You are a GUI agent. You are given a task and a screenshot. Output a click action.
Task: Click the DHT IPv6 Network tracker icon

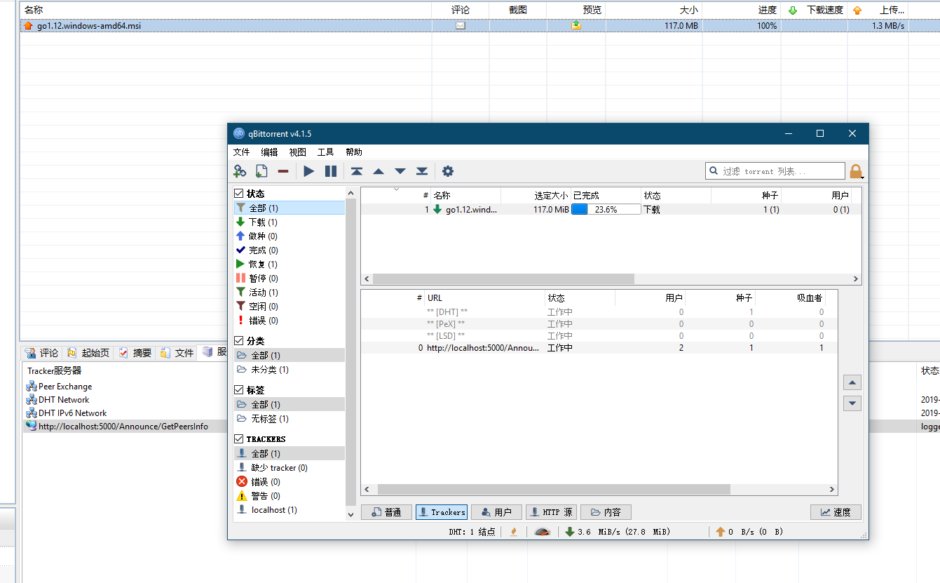[32, 413]
